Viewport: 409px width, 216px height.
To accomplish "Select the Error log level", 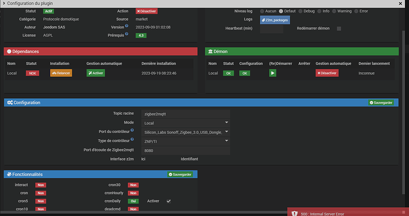I will pyautogui.click(x=356, y=11).
